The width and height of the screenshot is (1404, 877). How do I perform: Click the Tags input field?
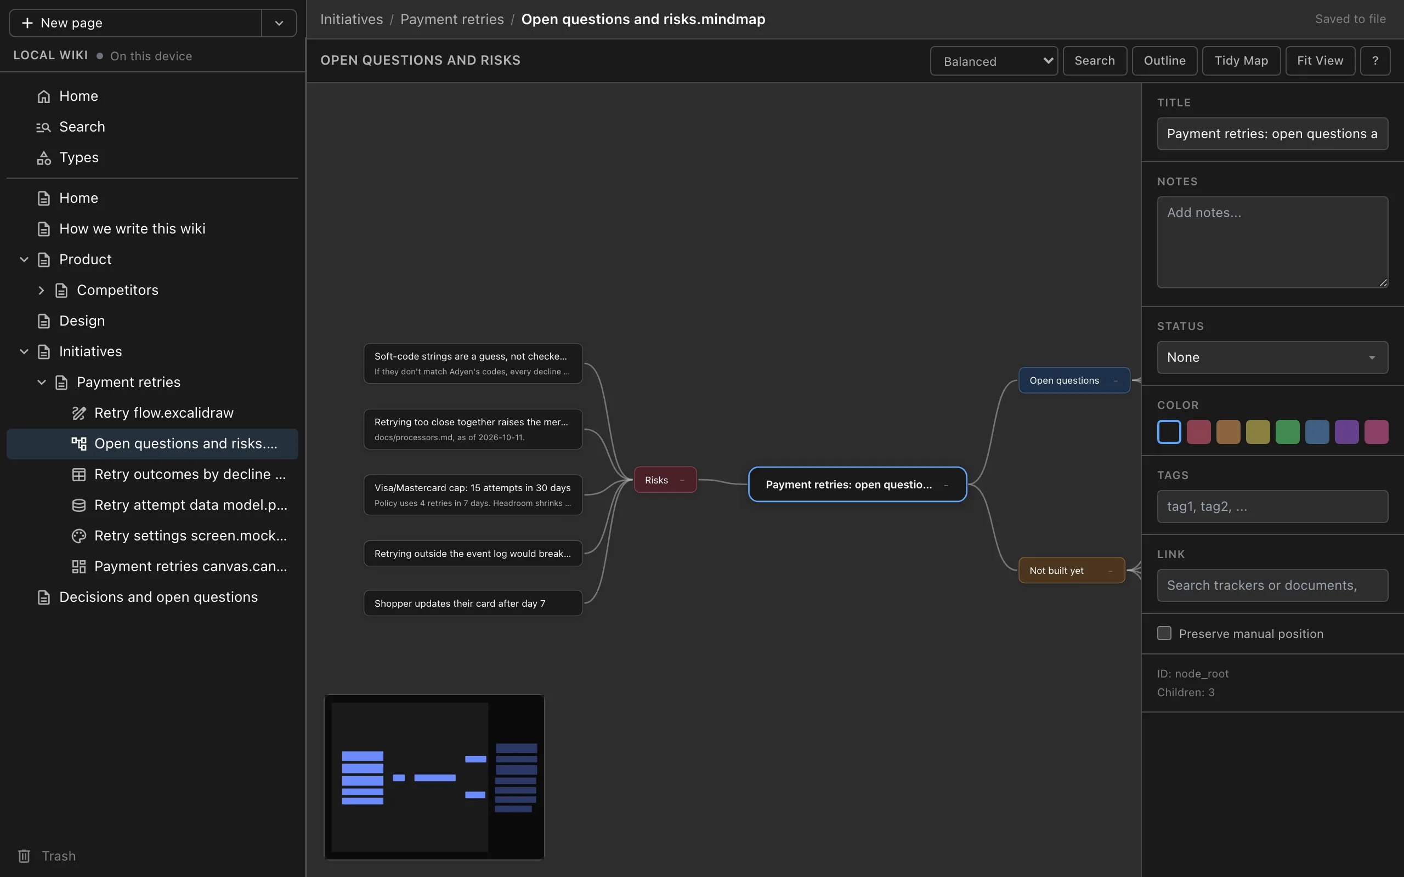(x=1272, y=506)
